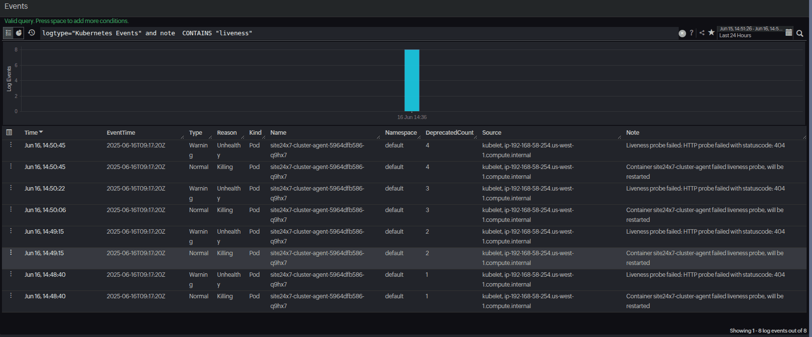This screenshot has height=337, width=812.
Task: Click the Source column header
Action: click(492, 133)
